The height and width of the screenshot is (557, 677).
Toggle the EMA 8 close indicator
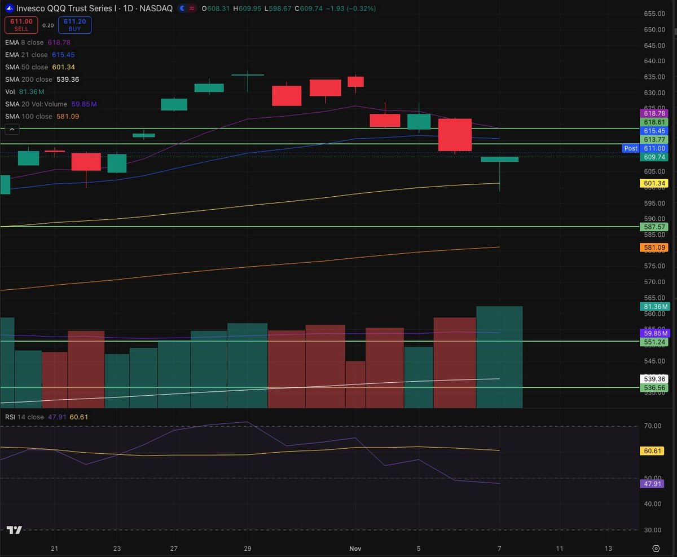pyautogui.click(x=25, y=42)
